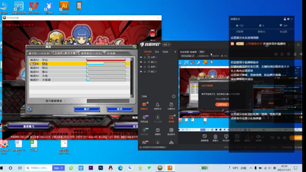The image size is (306, 172).
Task: Toggle visibility eye for 窗口2 source
Action: tap(141, 62)
